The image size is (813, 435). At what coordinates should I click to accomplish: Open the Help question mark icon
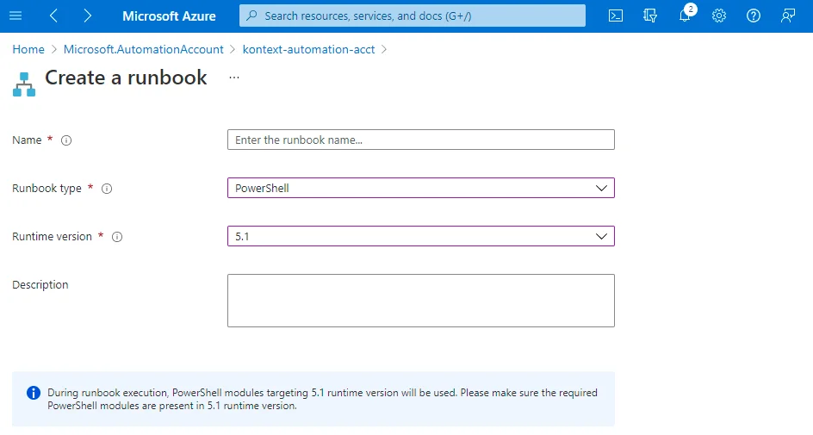[754, 16]
